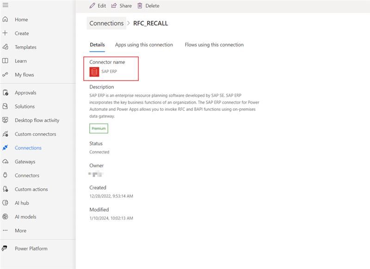The image size is (370, 269).
Task: Click the Home house icon
Action: [5, 19]
